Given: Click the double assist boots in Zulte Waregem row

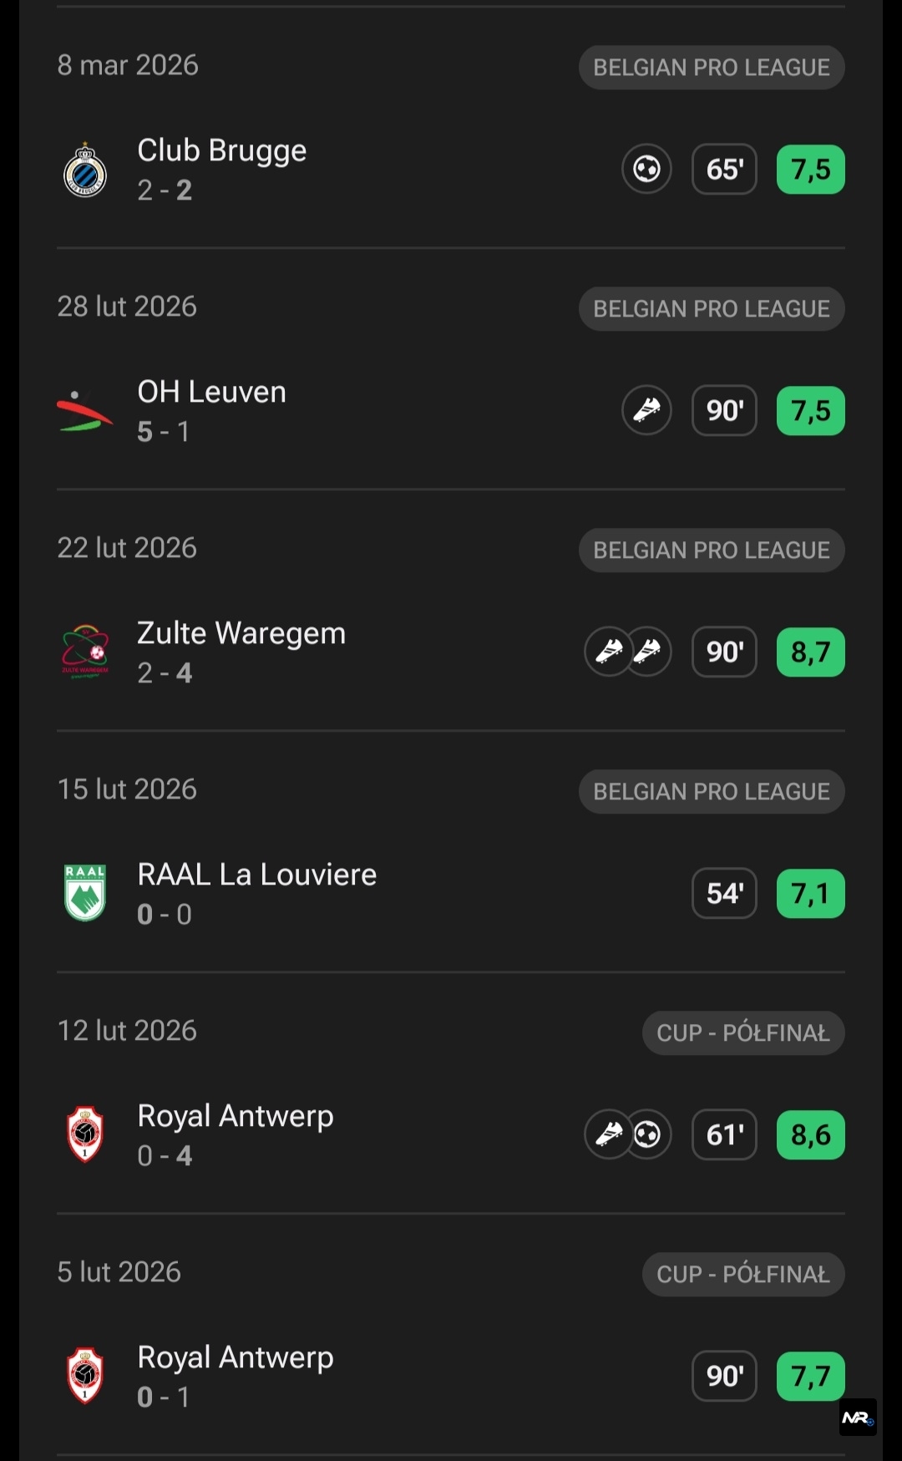Looking at the screenshot, I should 628,652.
